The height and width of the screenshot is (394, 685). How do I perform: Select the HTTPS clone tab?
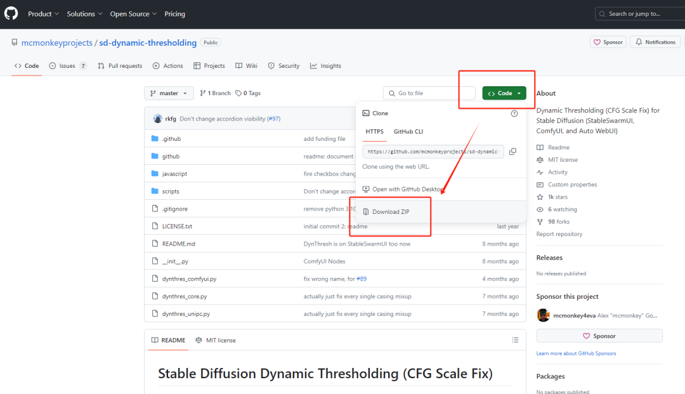[x=374, y=131]
